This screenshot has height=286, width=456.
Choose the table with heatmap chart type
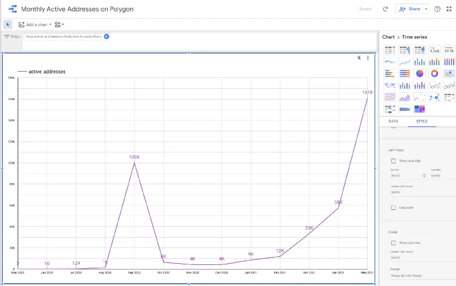tap(420, 50)
